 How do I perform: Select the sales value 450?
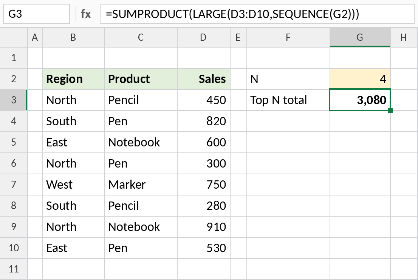coord(203,100)
